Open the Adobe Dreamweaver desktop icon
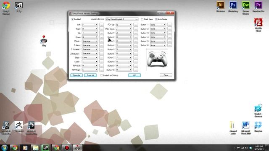This screenshot has width=269, height=151. pyautogui.click(x=245, y=8)
